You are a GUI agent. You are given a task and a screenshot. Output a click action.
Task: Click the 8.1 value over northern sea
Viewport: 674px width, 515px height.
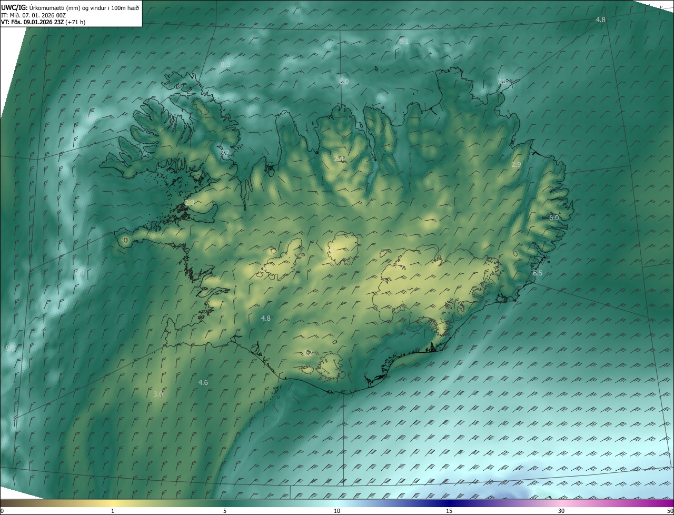click(404, 41)
